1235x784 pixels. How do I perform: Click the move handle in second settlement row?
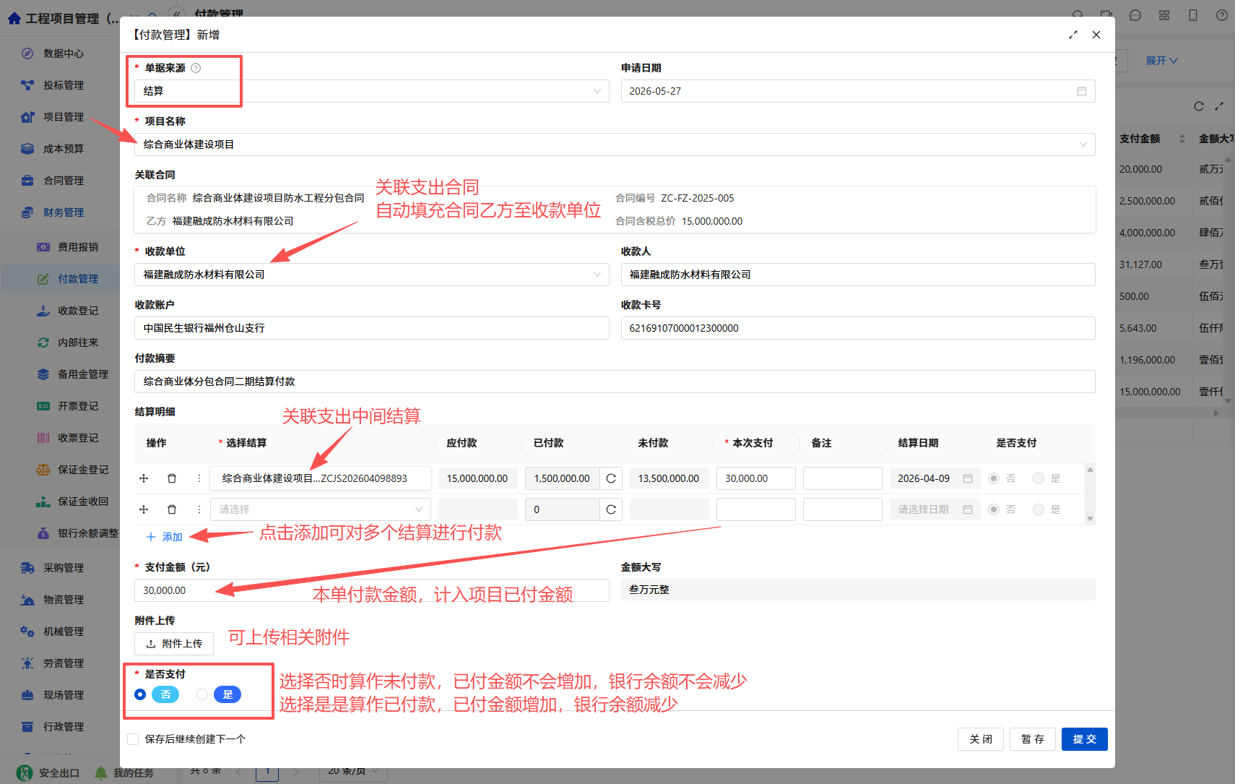(144, 509)
